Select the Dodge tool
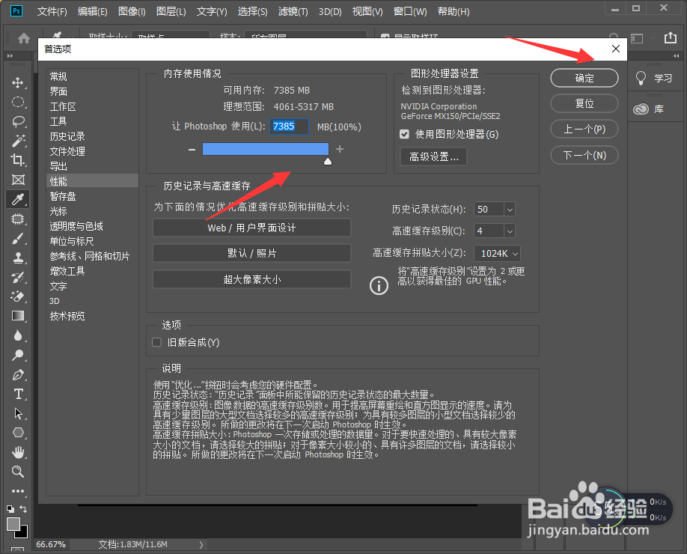 coord(17,355)
